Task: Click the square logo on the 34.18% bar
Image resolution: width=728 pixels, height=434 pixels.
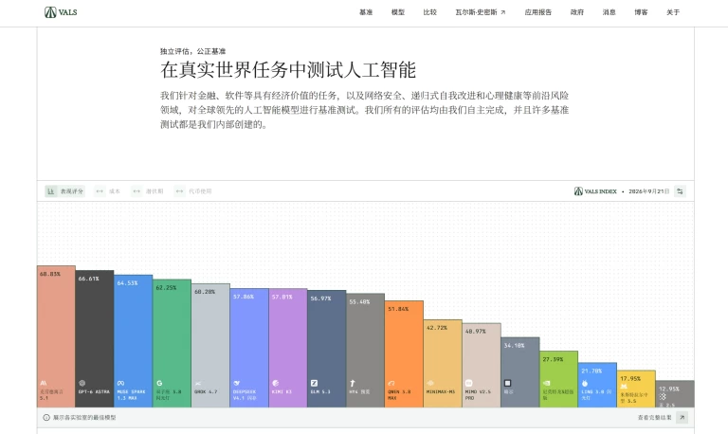Action: pyautogui.click(x=507, y=384)
